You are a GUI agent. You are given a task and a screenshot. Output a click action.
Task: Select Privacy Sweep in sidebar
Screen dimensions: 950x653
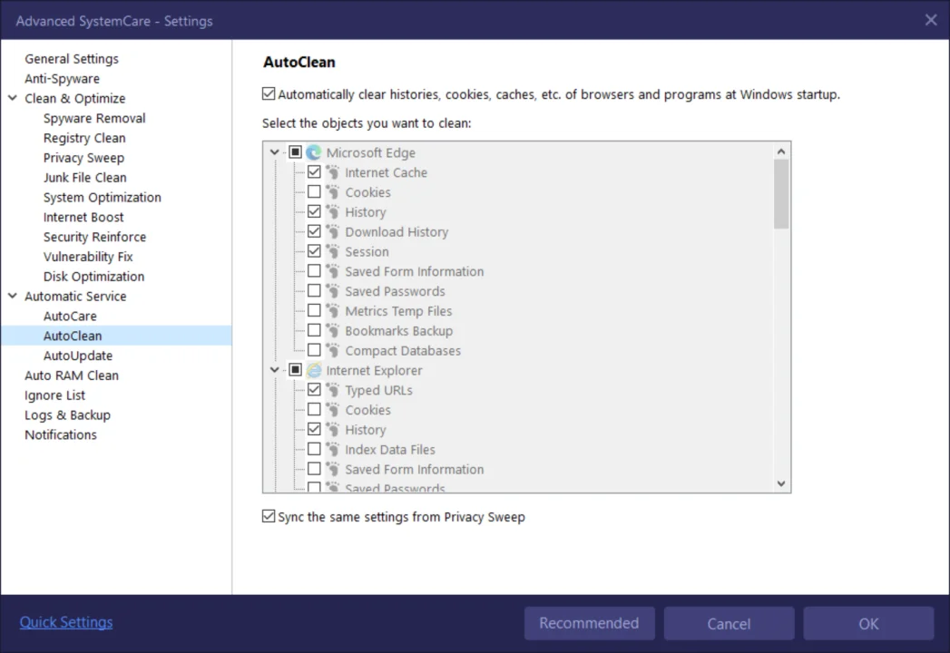pos(83,158)
